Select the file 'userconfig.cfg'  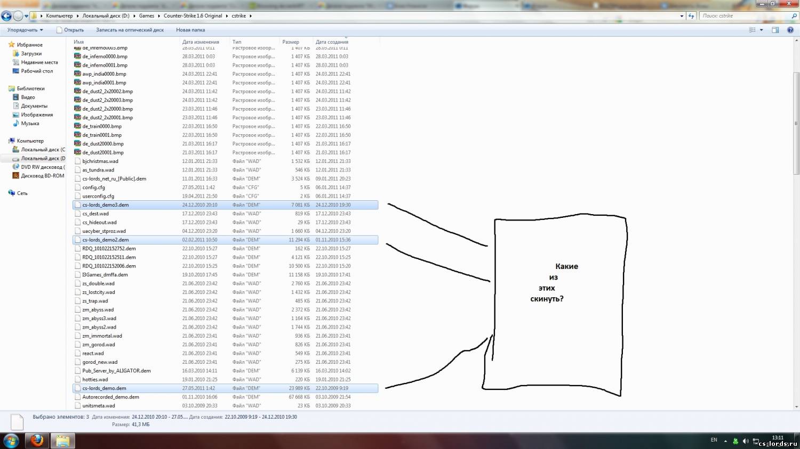pyautogui.click(x=98, y=196)
